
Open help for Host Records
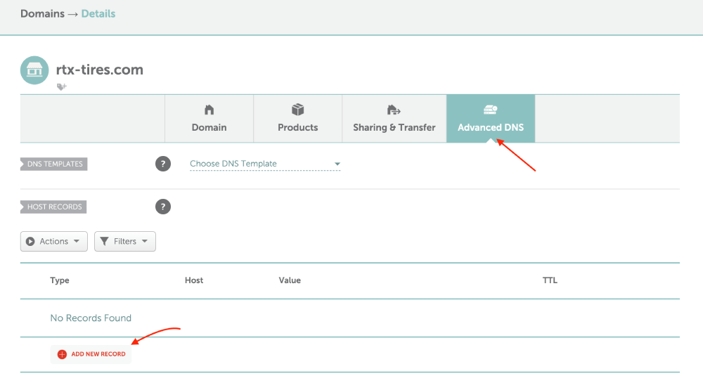(163, 207)
